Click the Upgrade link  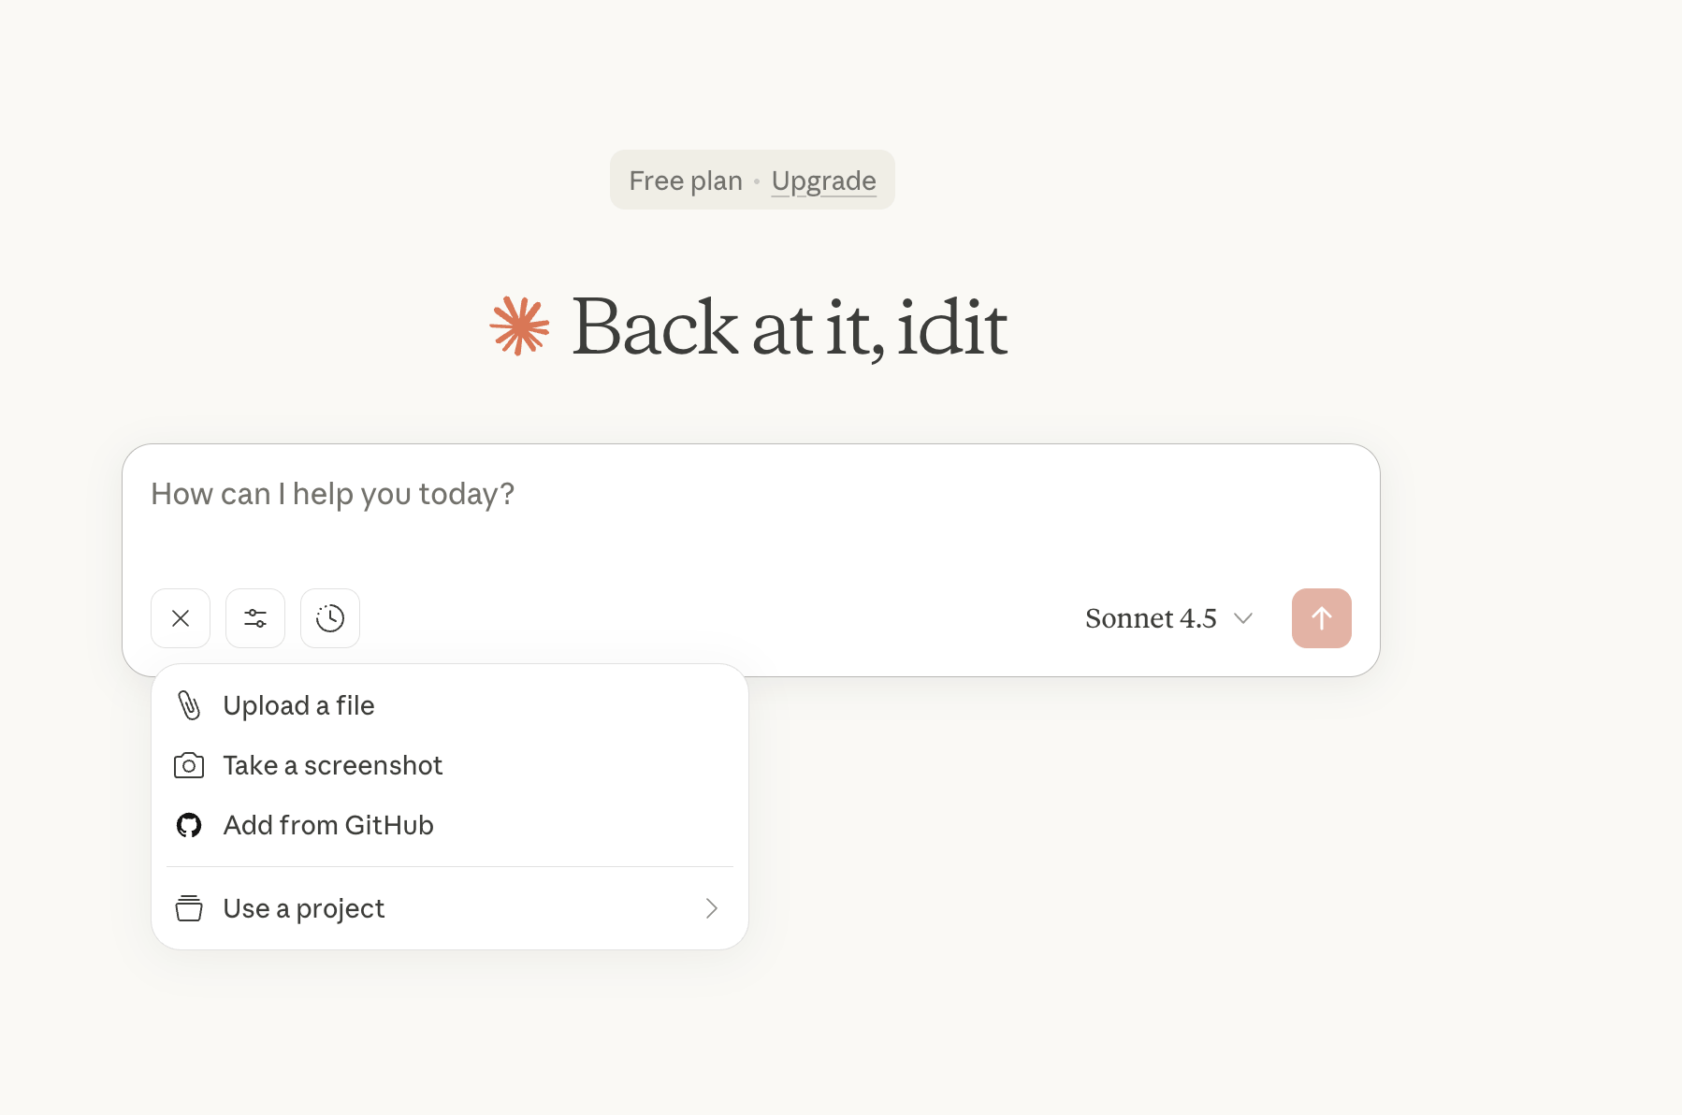coord(823,181)
